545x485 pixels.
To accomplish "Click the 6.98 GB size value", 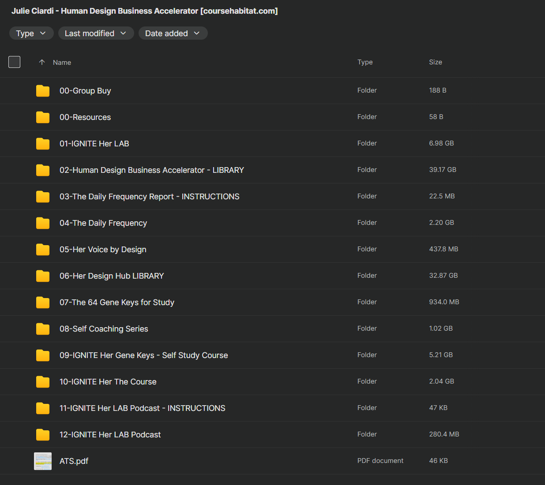I will tap(441, 143).
